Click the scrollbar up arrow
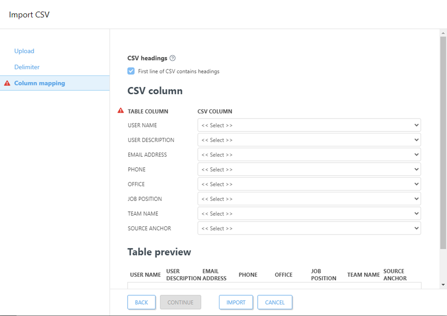The image size is (447, 316). 442,34
